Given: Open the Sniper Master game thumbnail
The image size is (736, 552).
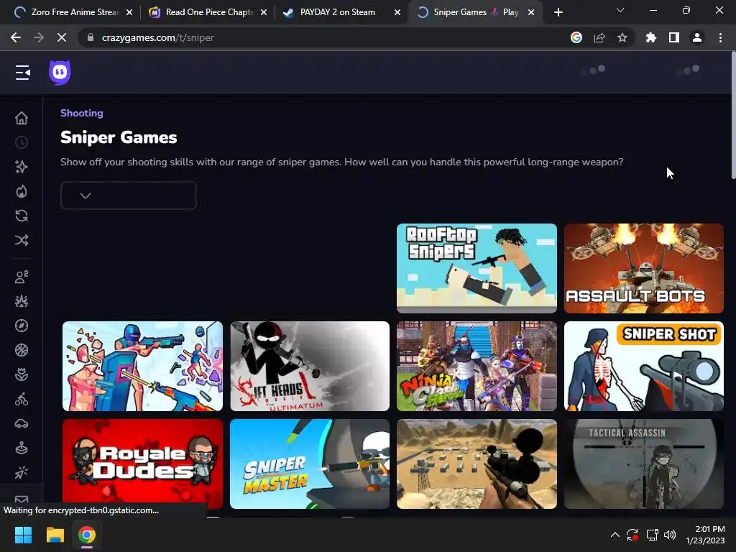Looking at the screenshot, I should [310, 464].
